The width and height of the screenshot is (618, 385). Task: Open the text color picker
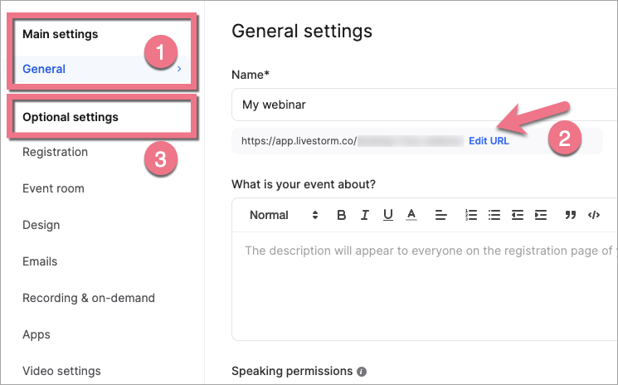[411, 215]
